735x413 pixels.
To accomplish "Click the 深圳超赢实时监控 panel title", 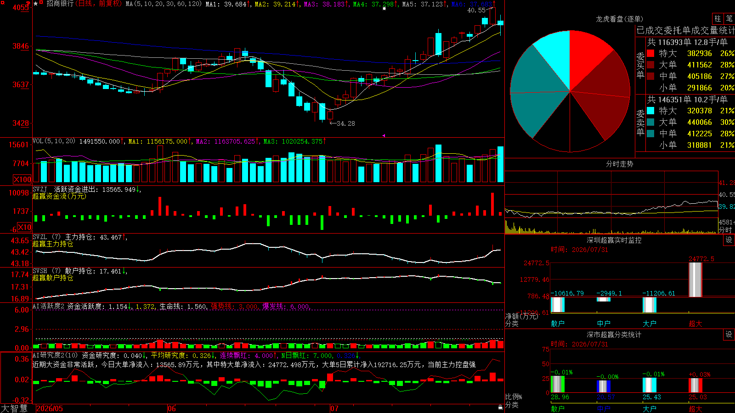I will (x=614, y=240).
